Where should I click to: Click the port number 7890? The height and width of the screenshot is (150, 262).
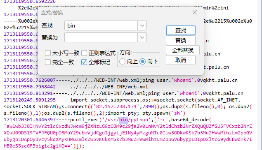[x=148, y=106]
